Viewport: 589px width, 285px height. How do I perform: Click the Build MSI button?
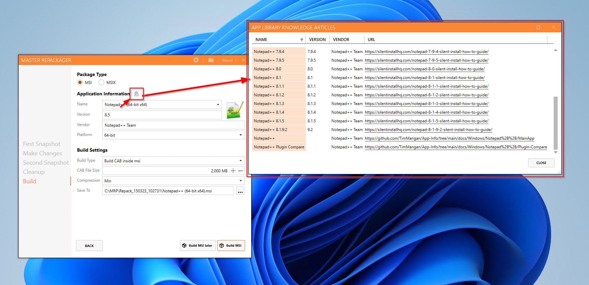[x=231, y=246]
